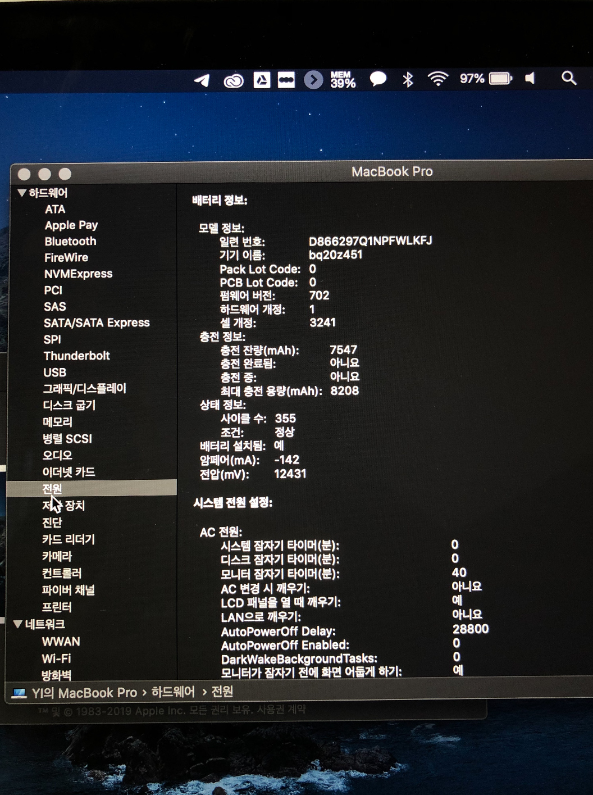Select Thunderbolt in the sidebar

[76, 356]
